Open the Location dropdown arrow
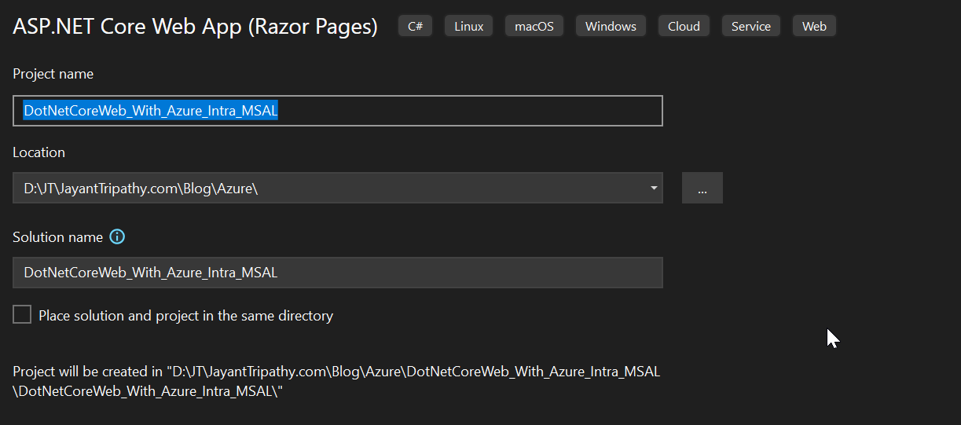 pyautogui.click(x=654, y=189)
